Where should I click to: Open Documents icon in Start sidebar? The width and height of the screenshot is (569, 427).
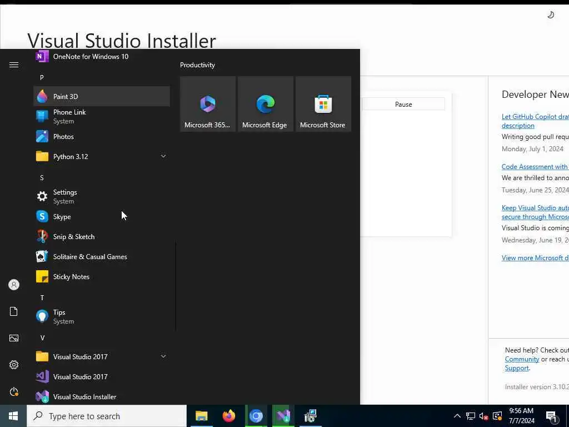pyautogui.click(x=14, y=311)
